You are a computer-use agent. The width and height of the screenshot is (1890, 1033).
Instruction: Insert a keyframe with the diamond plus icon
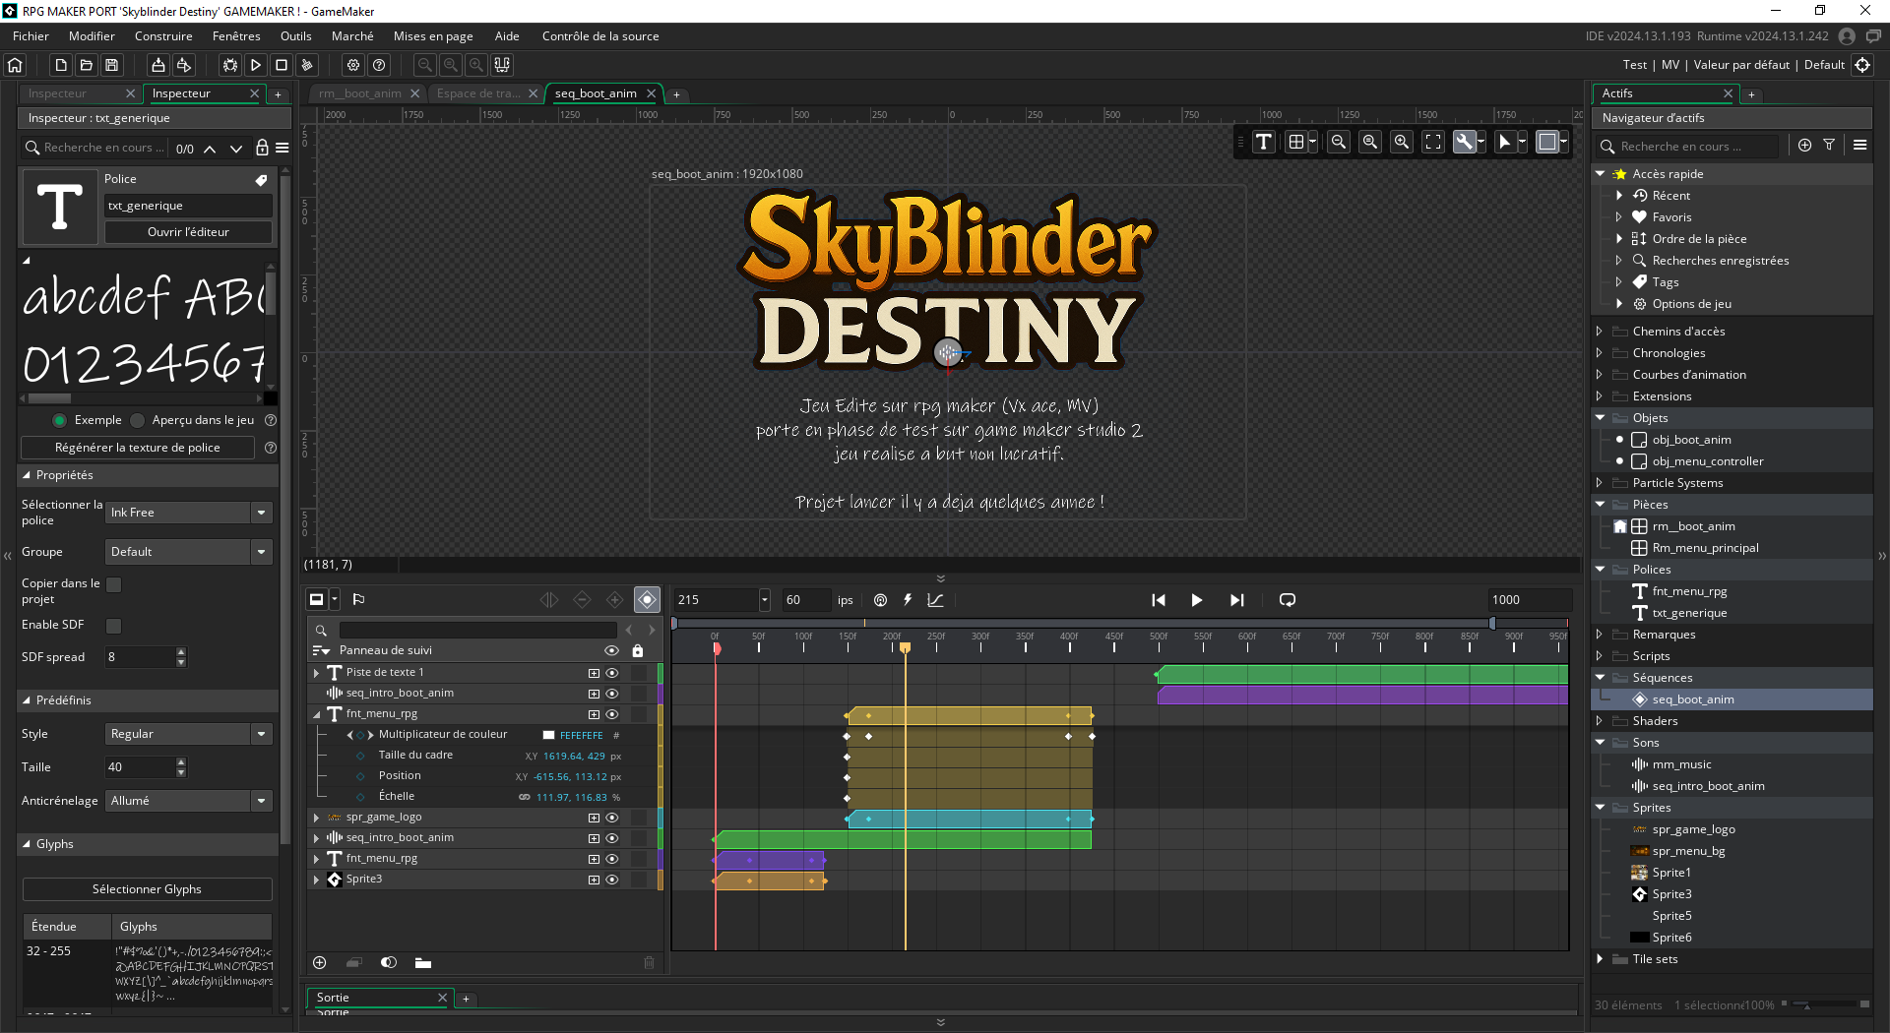(x=614, y=600)
